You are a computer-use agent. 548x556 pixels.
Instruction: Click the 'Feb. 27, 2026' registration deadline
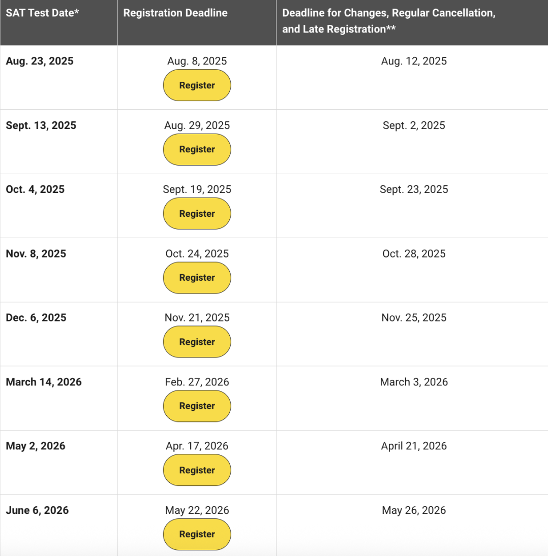coord(197,382)
